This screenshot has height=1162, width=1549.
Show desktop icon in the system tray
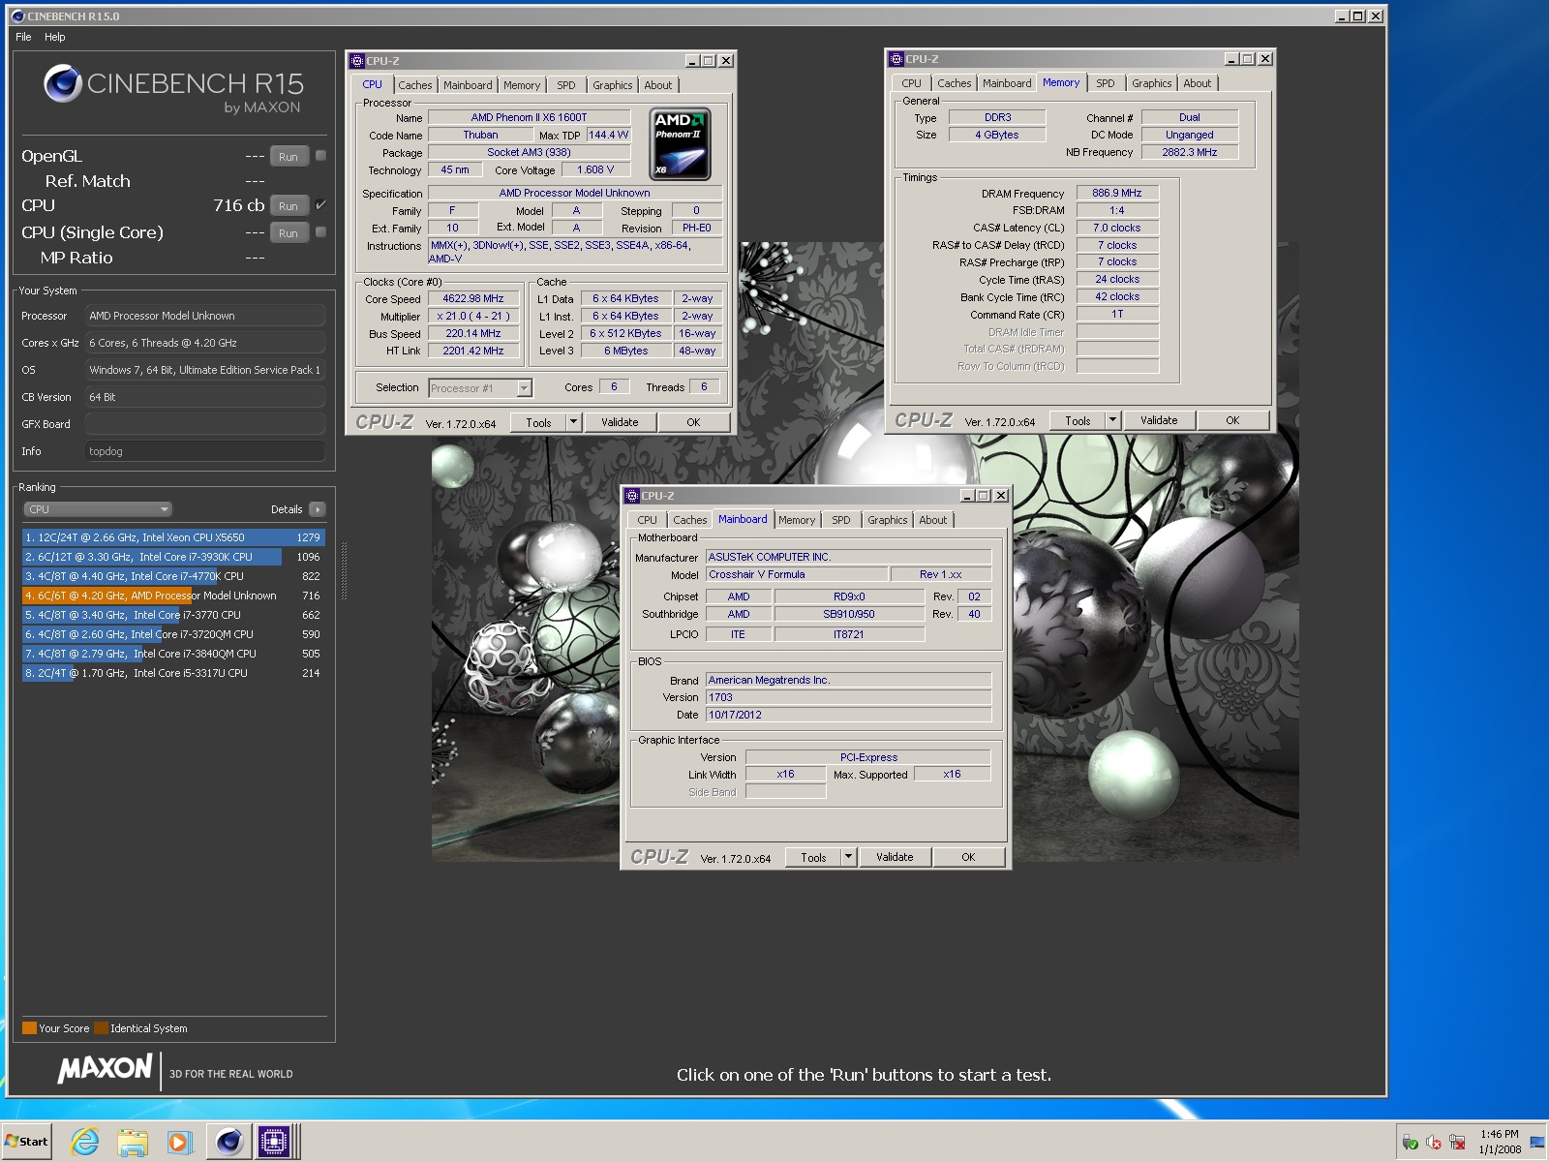tap(1537, 1143)
